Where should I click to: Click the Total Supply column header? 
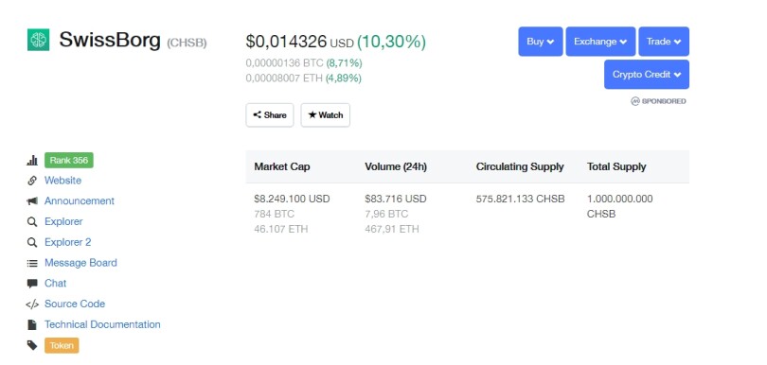point(616,166)
